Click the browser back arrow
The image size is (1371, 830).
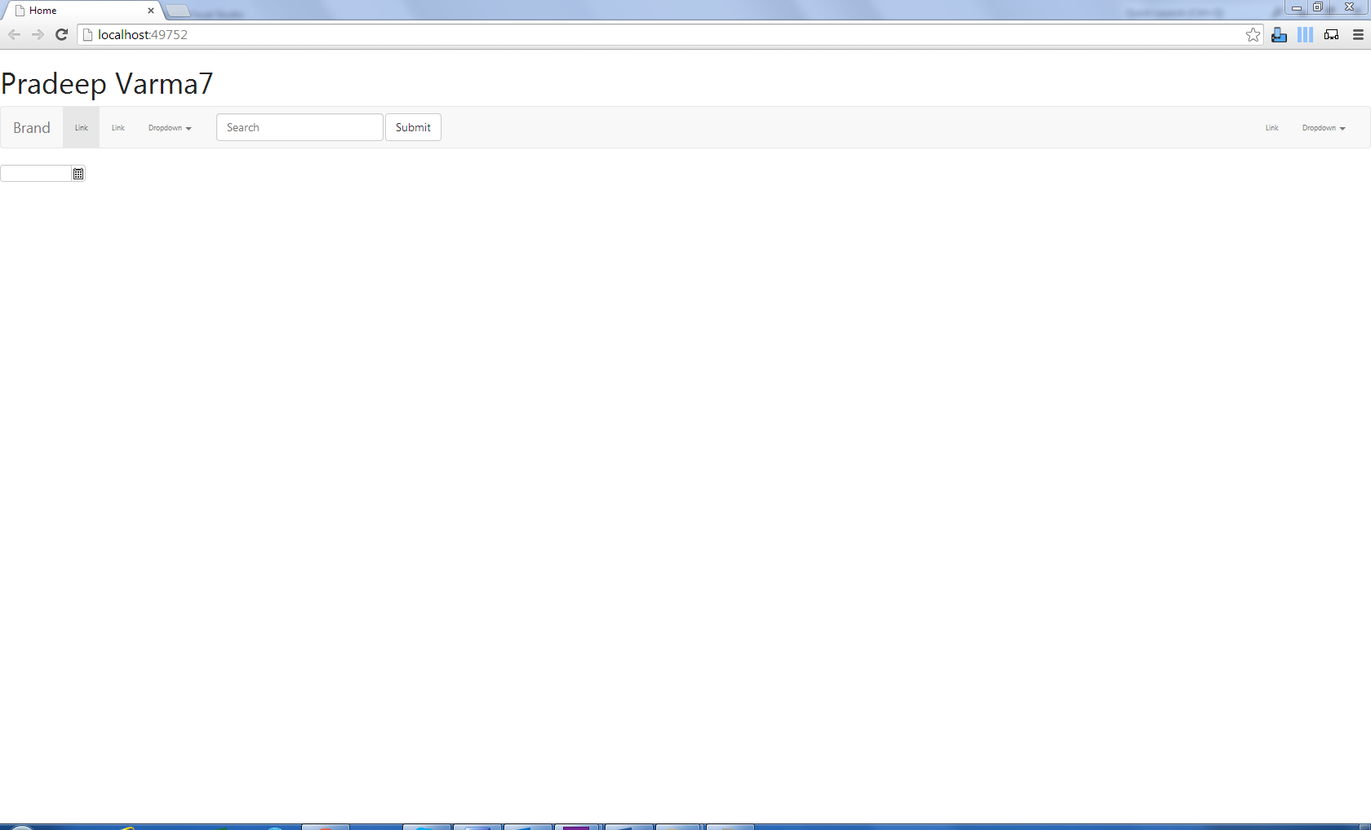14,34
